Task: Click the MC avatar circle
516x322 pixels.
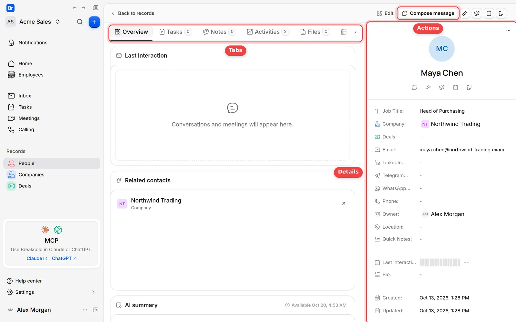Action: (442, 49)
